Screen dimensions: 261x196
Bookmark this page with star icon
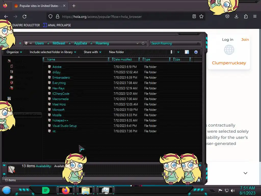201,16
